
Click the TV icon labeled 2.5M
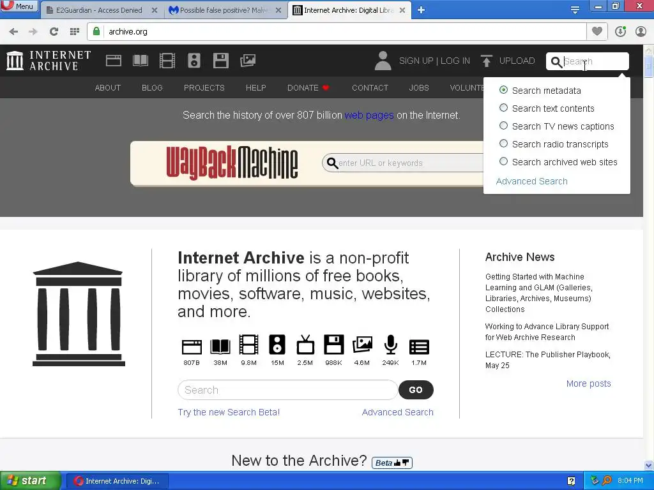pyautogui.click(x=305, y=345)
